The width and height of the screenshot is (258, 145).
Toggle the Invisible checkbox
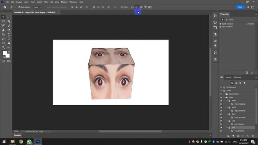[246, 24]
